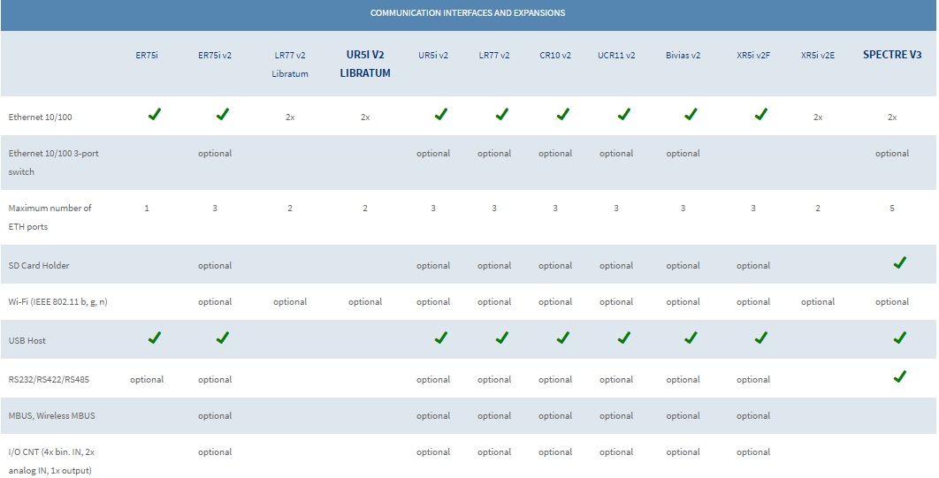Open the CR10 v2 column header
This screenshot has height=478, width=939.
coord(555,55)
